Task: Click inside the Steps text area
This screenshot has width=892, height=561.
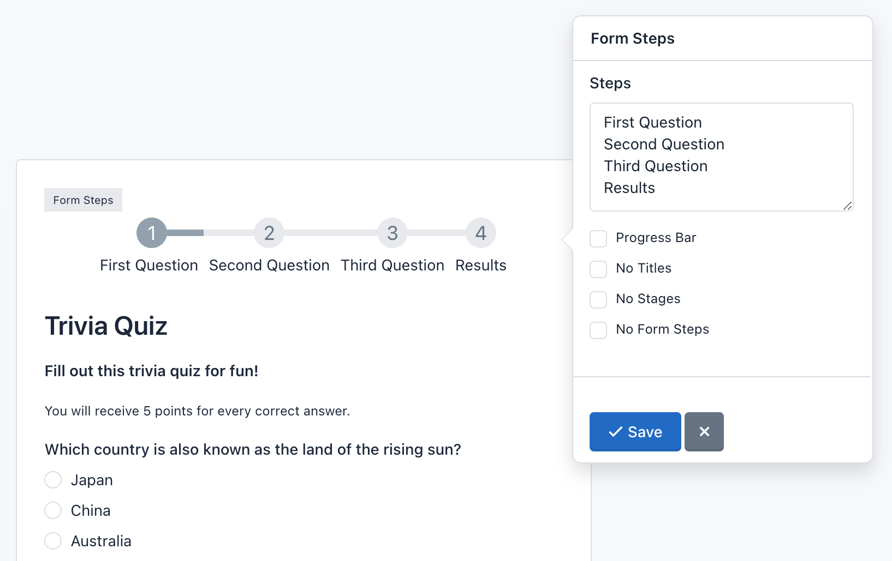Action: point(721,156)
